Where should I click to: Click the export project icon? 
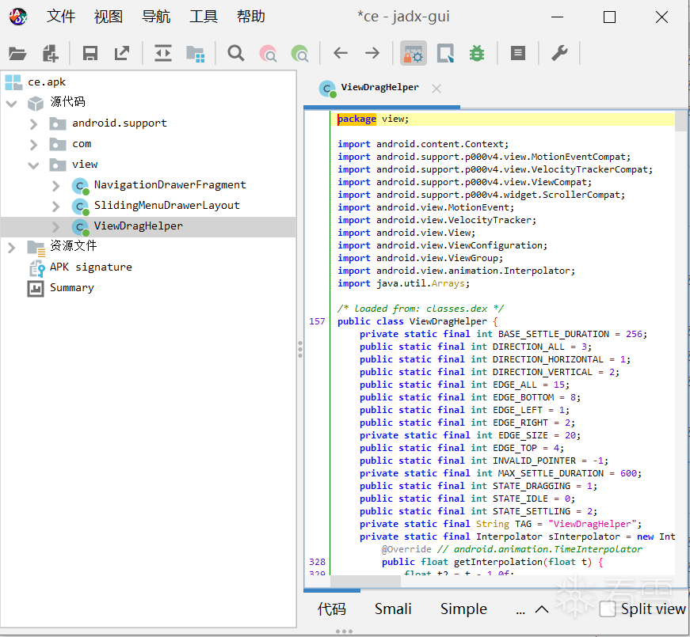point(122,54)
